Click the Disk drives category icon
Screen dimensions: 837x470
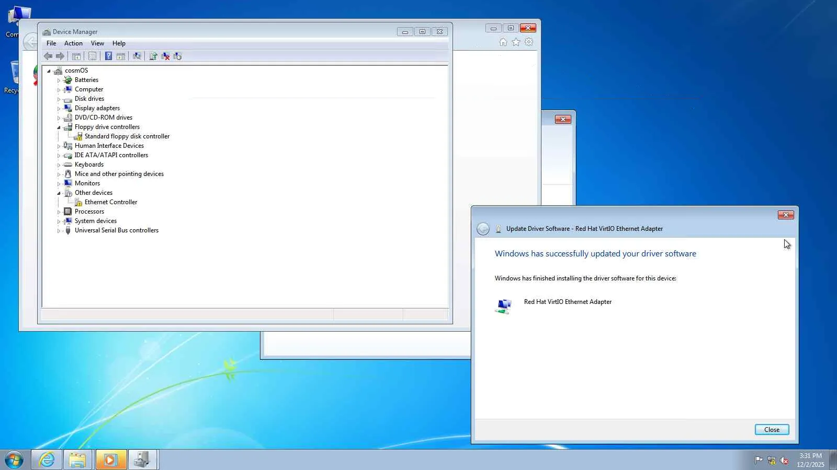[x=67, y=99]
